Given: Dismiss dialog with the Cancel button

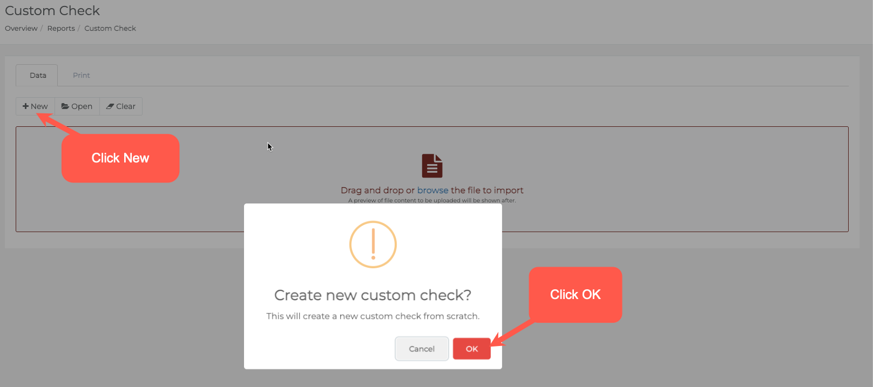Looking at the screenshot, I should point(422,349).
